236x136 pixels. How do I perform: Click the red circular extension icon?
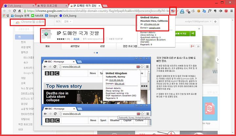[x=226, y=11]
